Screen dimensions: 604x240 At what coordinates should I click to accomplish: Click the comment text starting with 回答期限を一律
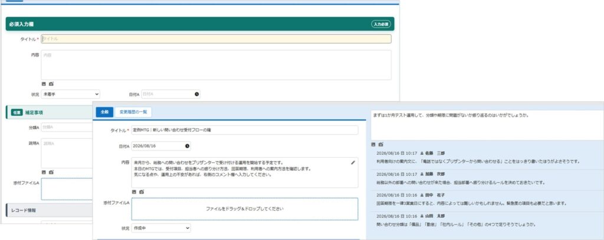click(x=472, y=203)
